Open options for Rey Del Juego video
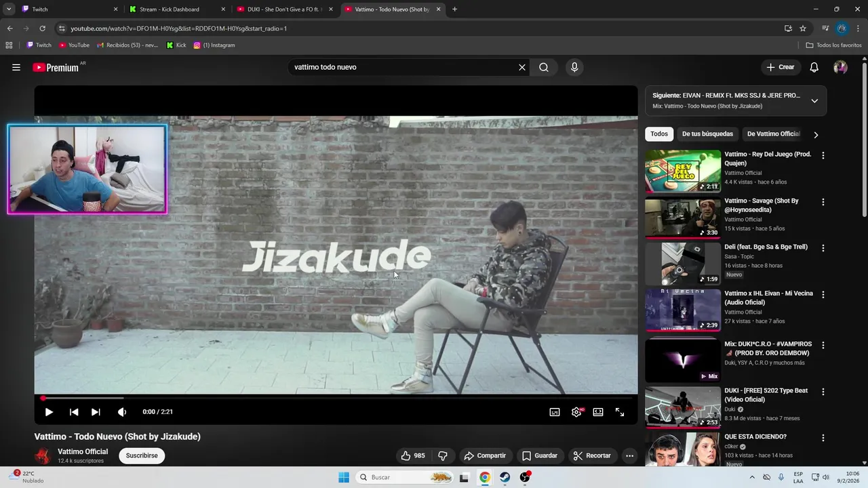The height and width of the screenshot is (488, 868). [823, 155]
